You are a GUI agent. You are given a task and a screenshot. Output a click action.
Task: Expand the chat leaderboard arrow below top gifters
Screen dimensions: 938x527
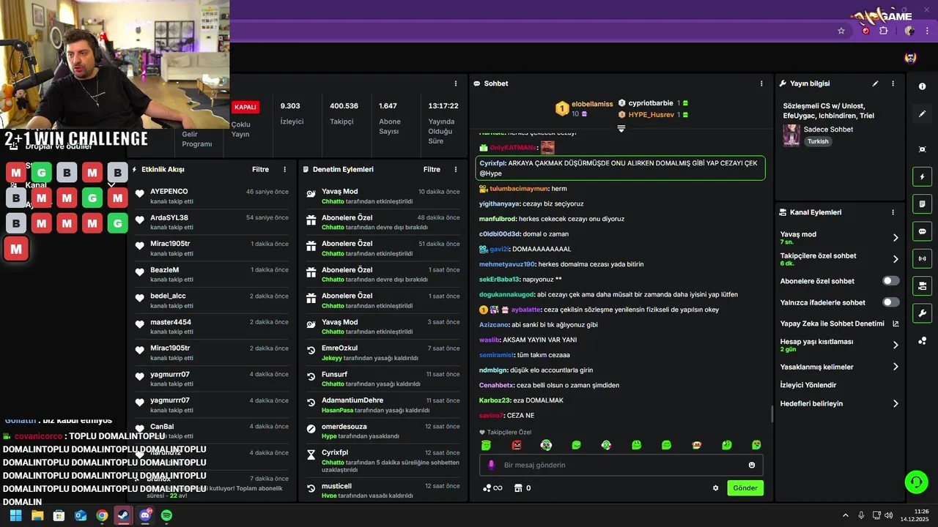coord(621,129)
